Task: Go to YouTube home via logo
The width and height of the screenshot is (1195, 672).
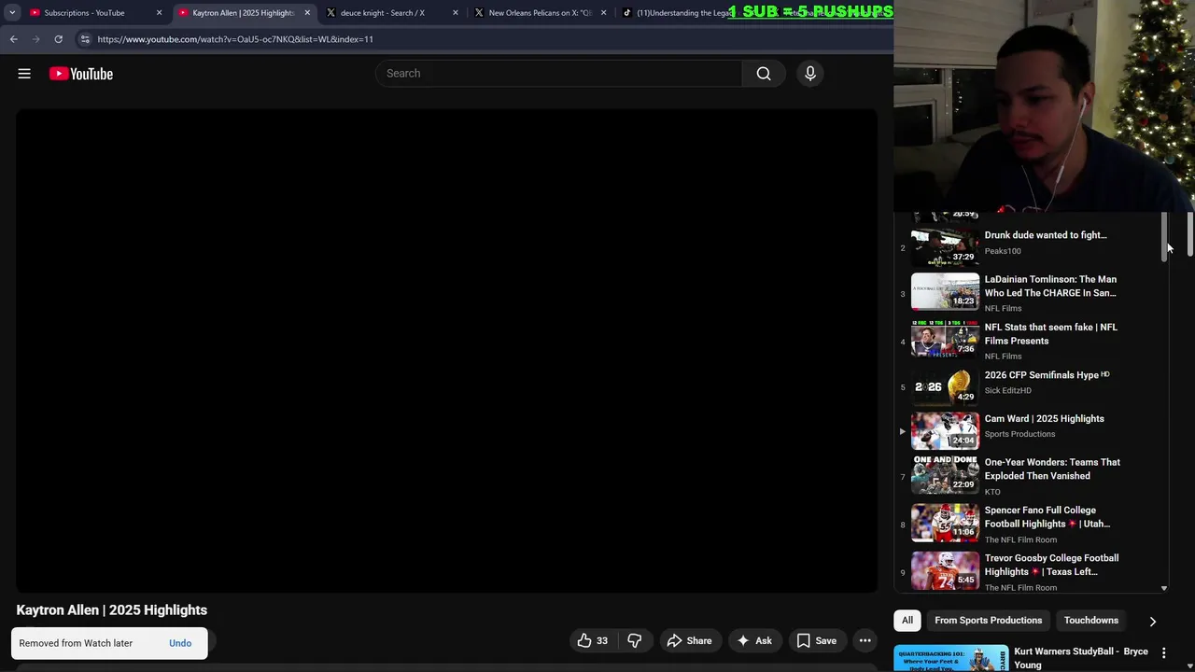Action: click(81, 74)
